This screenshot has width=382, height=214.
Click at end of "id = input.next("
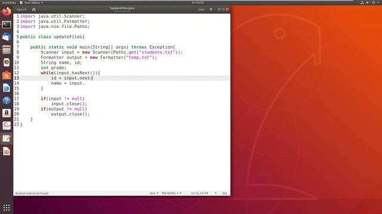(x=93, y=78)
